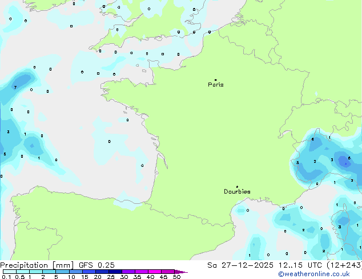The height and width of the screenshot is (279, 362).
Task: Select legend swatch between 2 and 5
Action: coord(49,272)
